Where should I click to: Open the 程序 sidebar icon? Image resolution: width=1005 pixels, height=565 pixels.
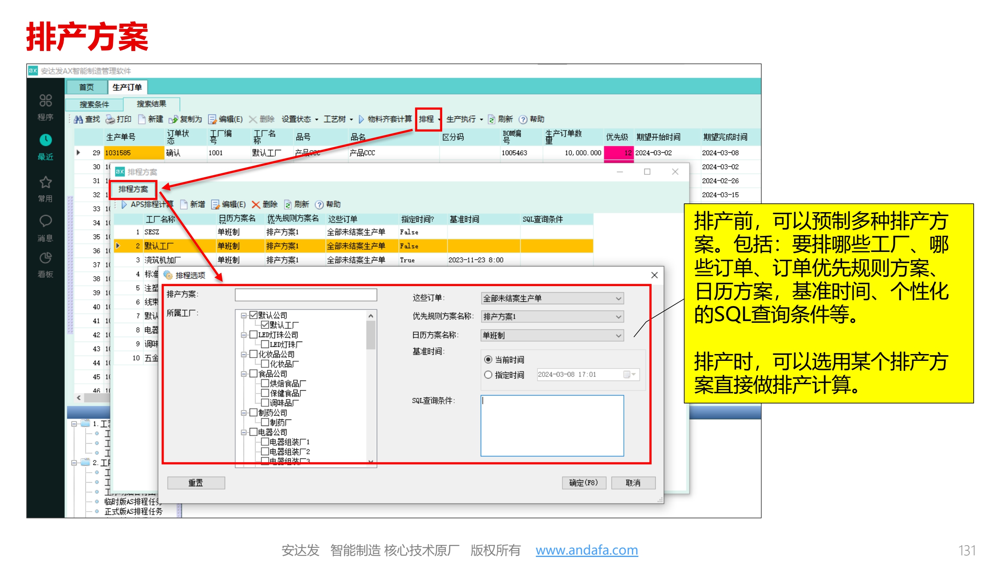(45, 101)
